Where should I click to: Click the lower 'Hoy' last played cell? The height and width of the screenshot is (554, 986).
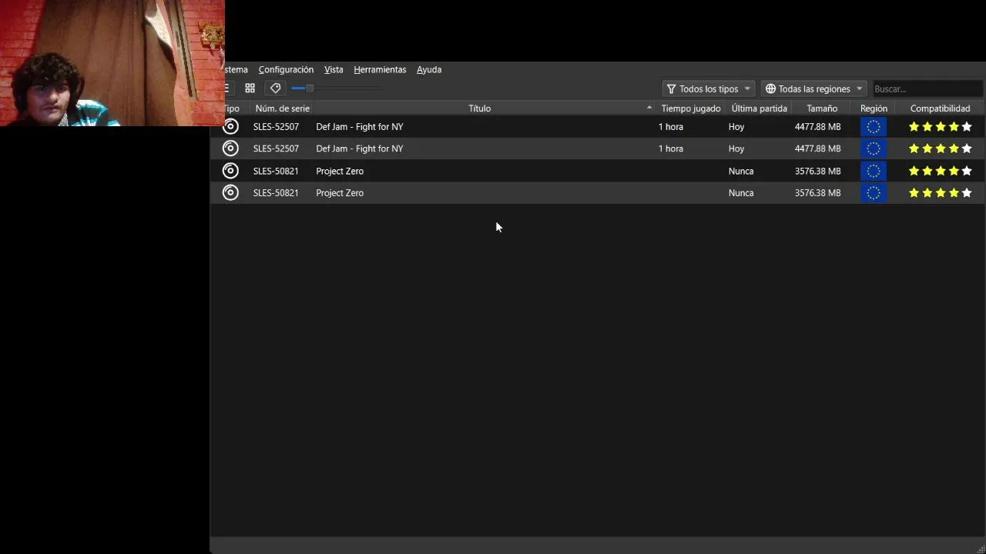[736, 149]
